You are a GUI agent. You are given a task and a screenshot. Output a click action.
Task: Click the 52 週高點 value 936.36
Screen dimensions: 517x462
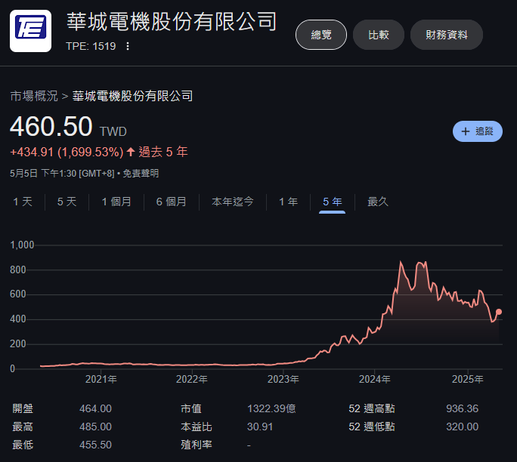[x=463, y=408]
